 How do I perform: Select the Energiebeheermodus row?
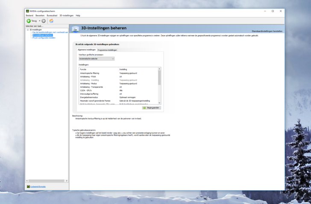[118, 97]
